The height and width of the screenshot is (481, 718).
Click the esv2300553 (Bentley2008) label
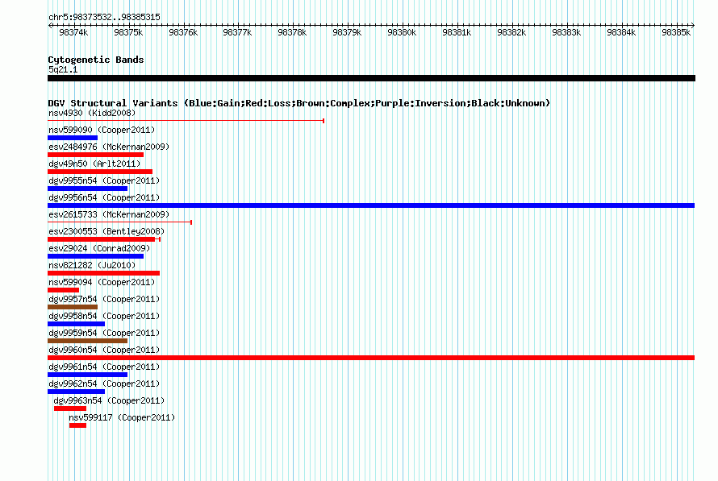[x=106, y=231]
